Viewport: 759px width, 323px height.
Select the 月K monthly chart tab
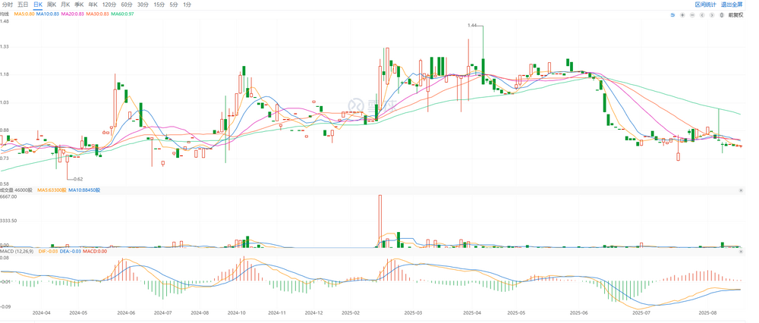pyautogui.click(x=65, y=5)
